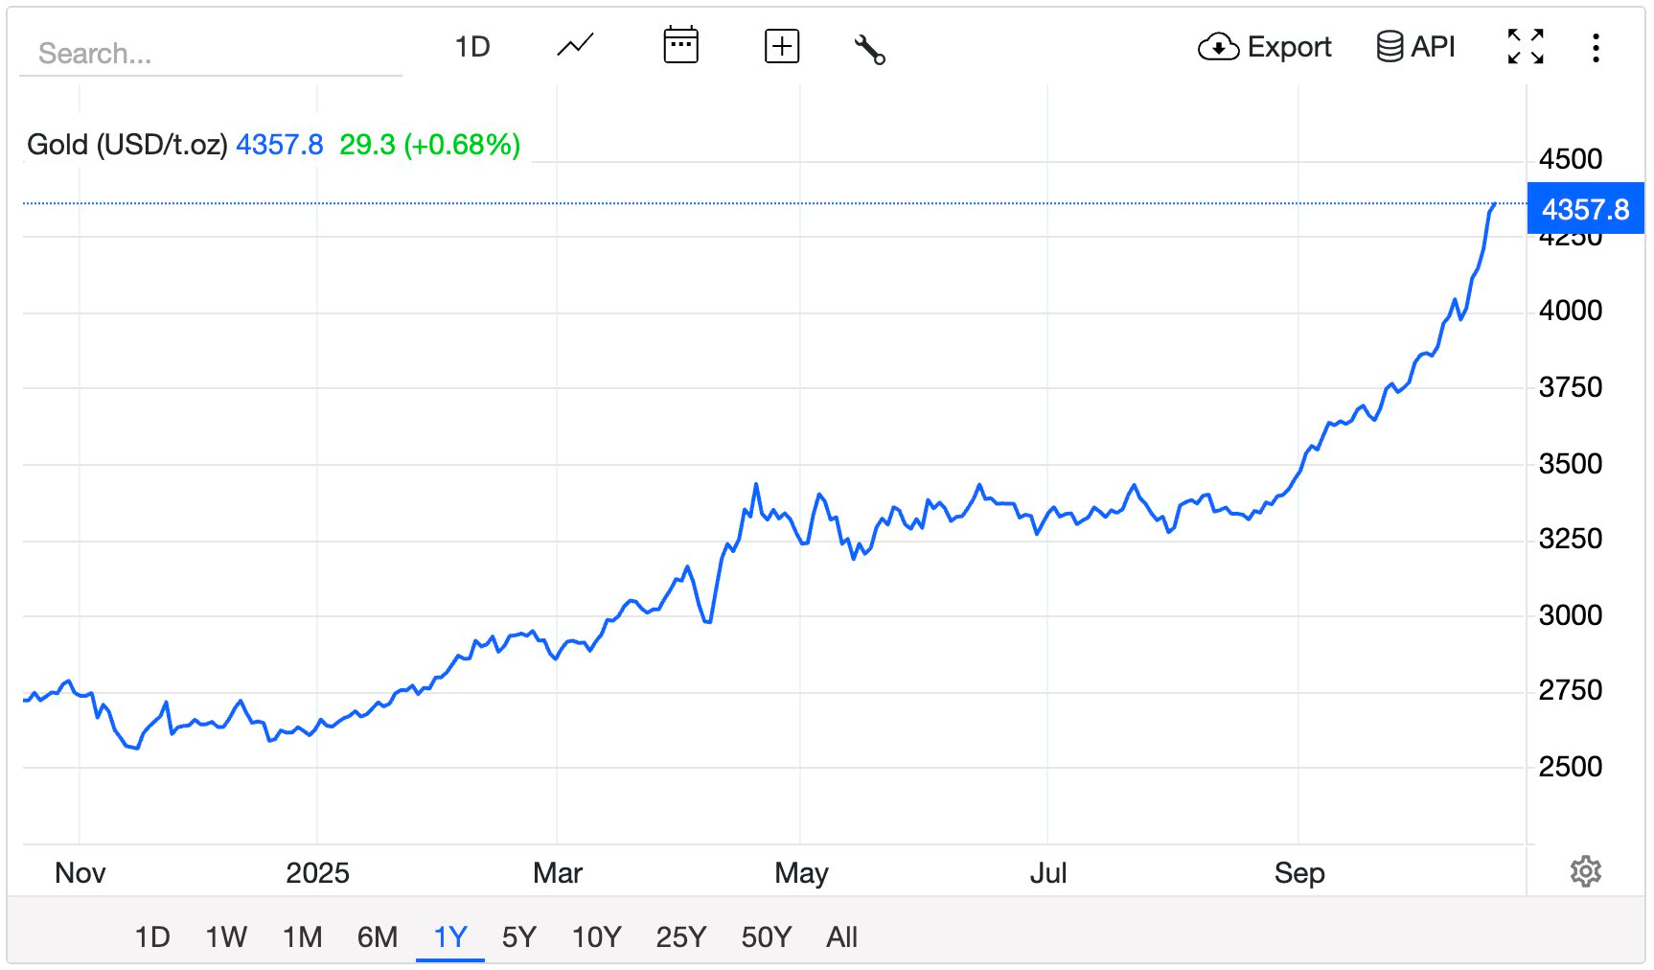Screen dimensions: 1654x970
Task: Click the 4357.8 current price label
Action: click(1585, 209)
